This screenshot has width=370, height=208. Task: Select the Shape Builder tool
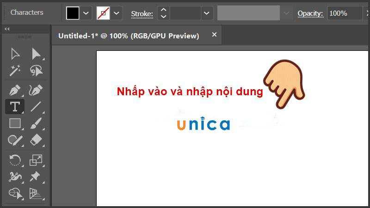[16, 194]
